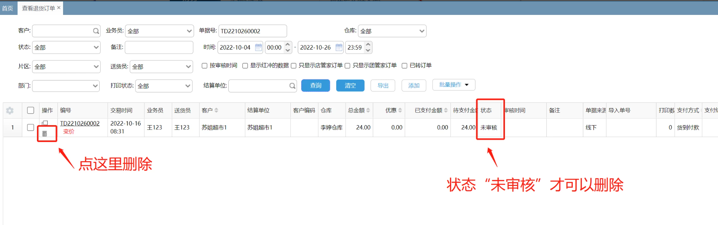Click the search icon in 客户 field
Viewport: 718px width, 225px height.
click(96, 31)
